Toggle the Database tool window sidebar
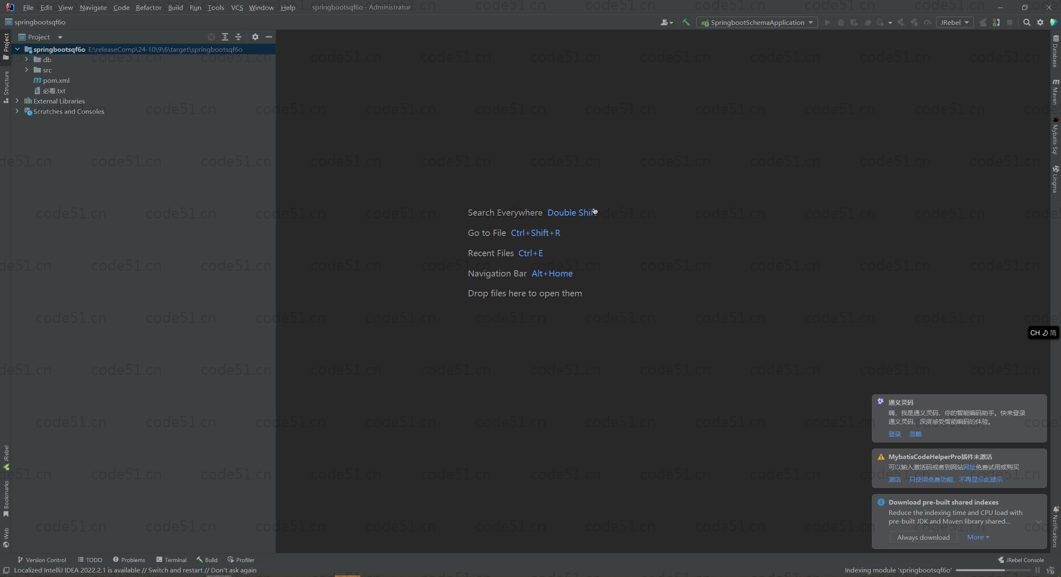The height and width of the screenshot is (577, 1061). 1055,52
